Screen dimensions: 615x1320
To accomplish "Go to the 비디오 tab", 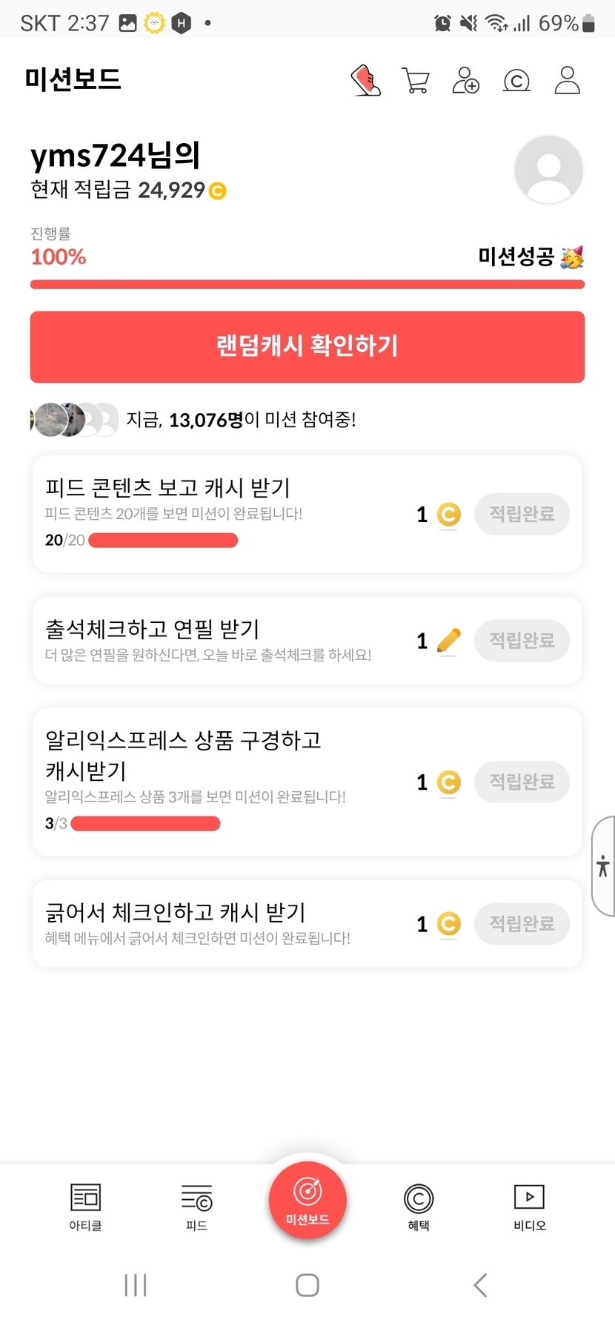I will point(529,1207).
